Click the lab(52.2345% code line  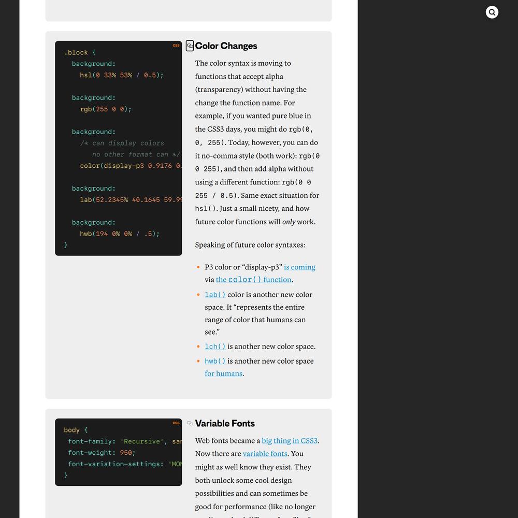pos(131,200)
